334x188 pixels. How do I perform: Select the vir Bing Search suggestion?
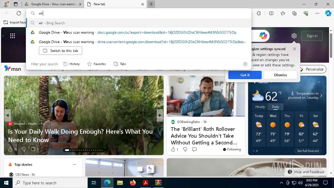[139, 23]
